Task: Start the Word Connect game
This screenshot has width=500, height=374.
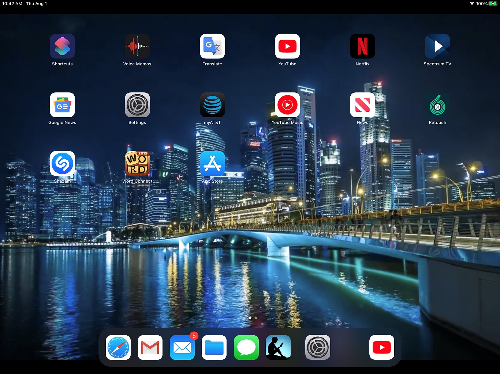Action: [137, 163]
